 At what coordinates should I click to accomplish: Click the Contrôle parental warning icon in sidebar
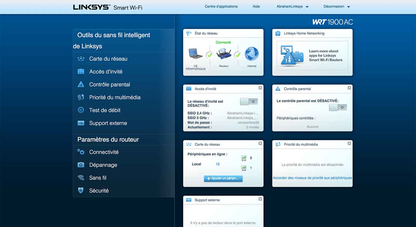point(81,84)
